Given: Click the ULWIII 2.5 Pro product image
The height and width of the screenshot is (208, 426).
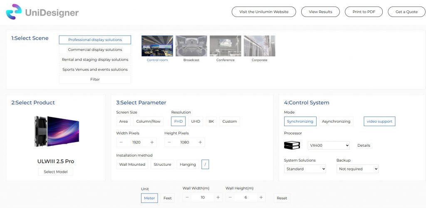Looking at the screenshot, I should [x=57, y=131].
